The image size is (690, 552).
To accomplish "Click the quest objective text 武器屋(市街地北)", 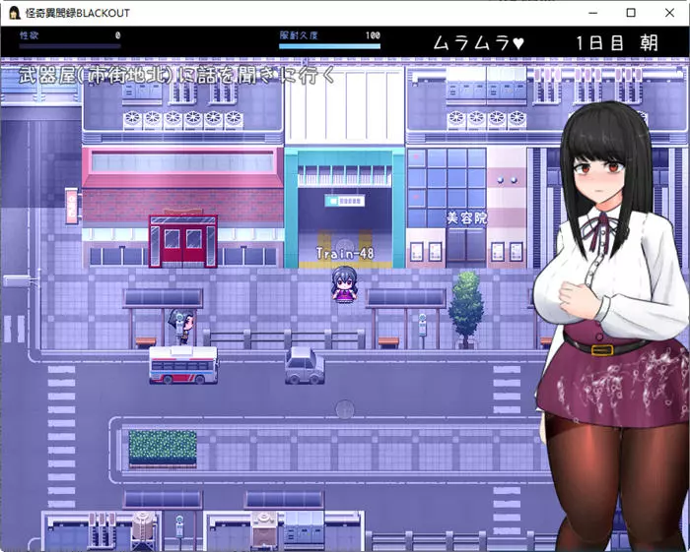I will tap(96, 75).
